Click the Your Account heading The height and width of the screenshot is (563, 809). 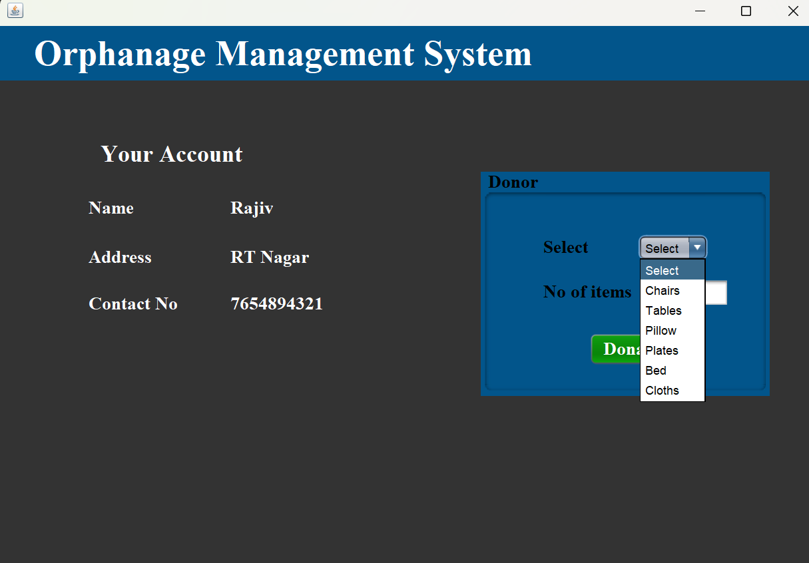[171, 154]
